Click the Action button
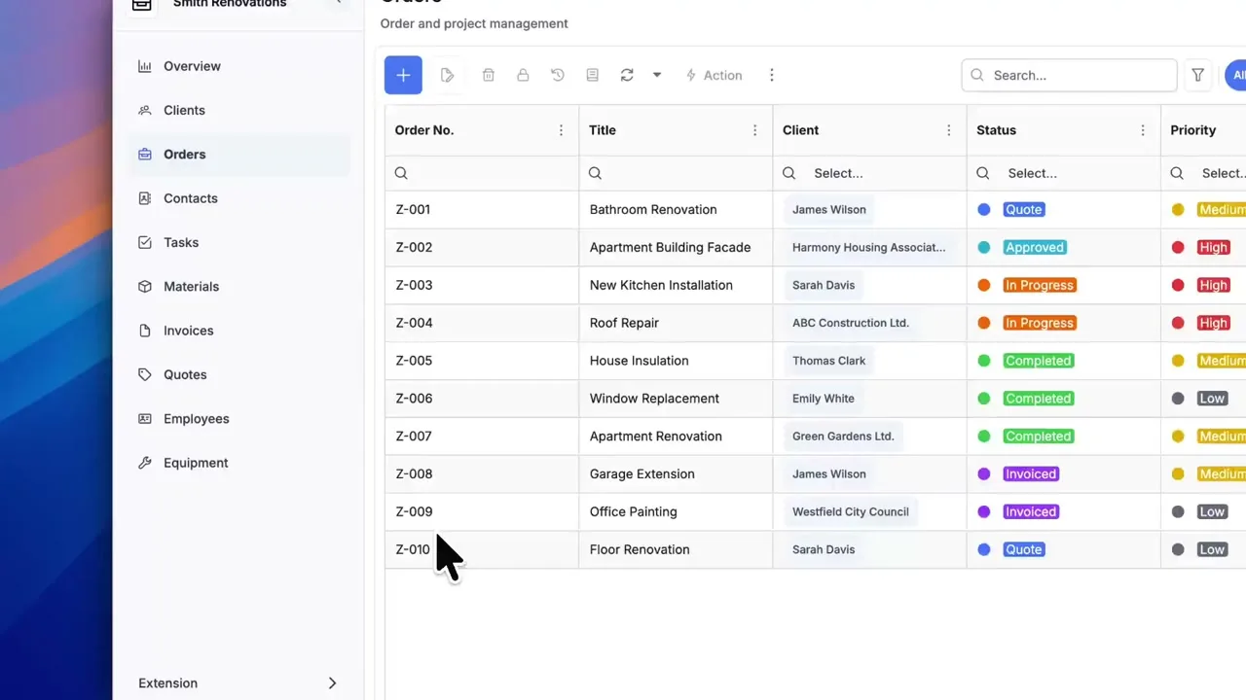This screenshot has height=700, width=1246. (x=714, y=75)
